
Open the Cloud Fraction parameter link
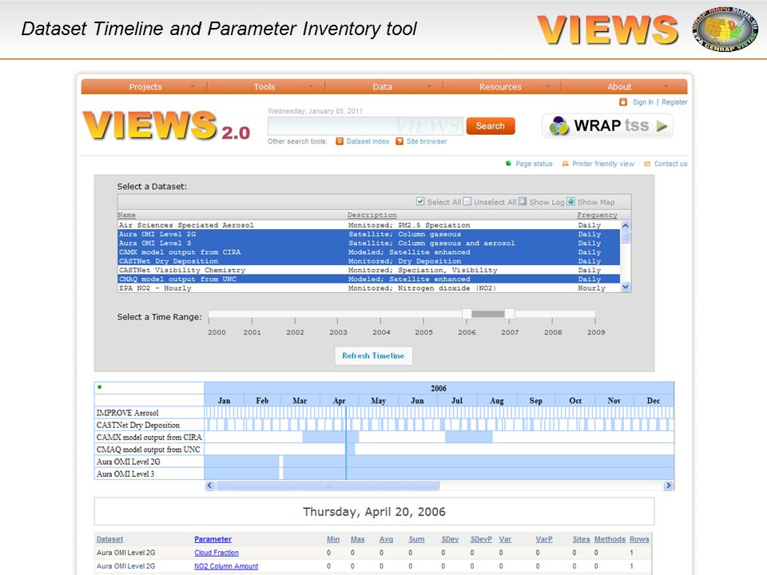click(217, 553)
